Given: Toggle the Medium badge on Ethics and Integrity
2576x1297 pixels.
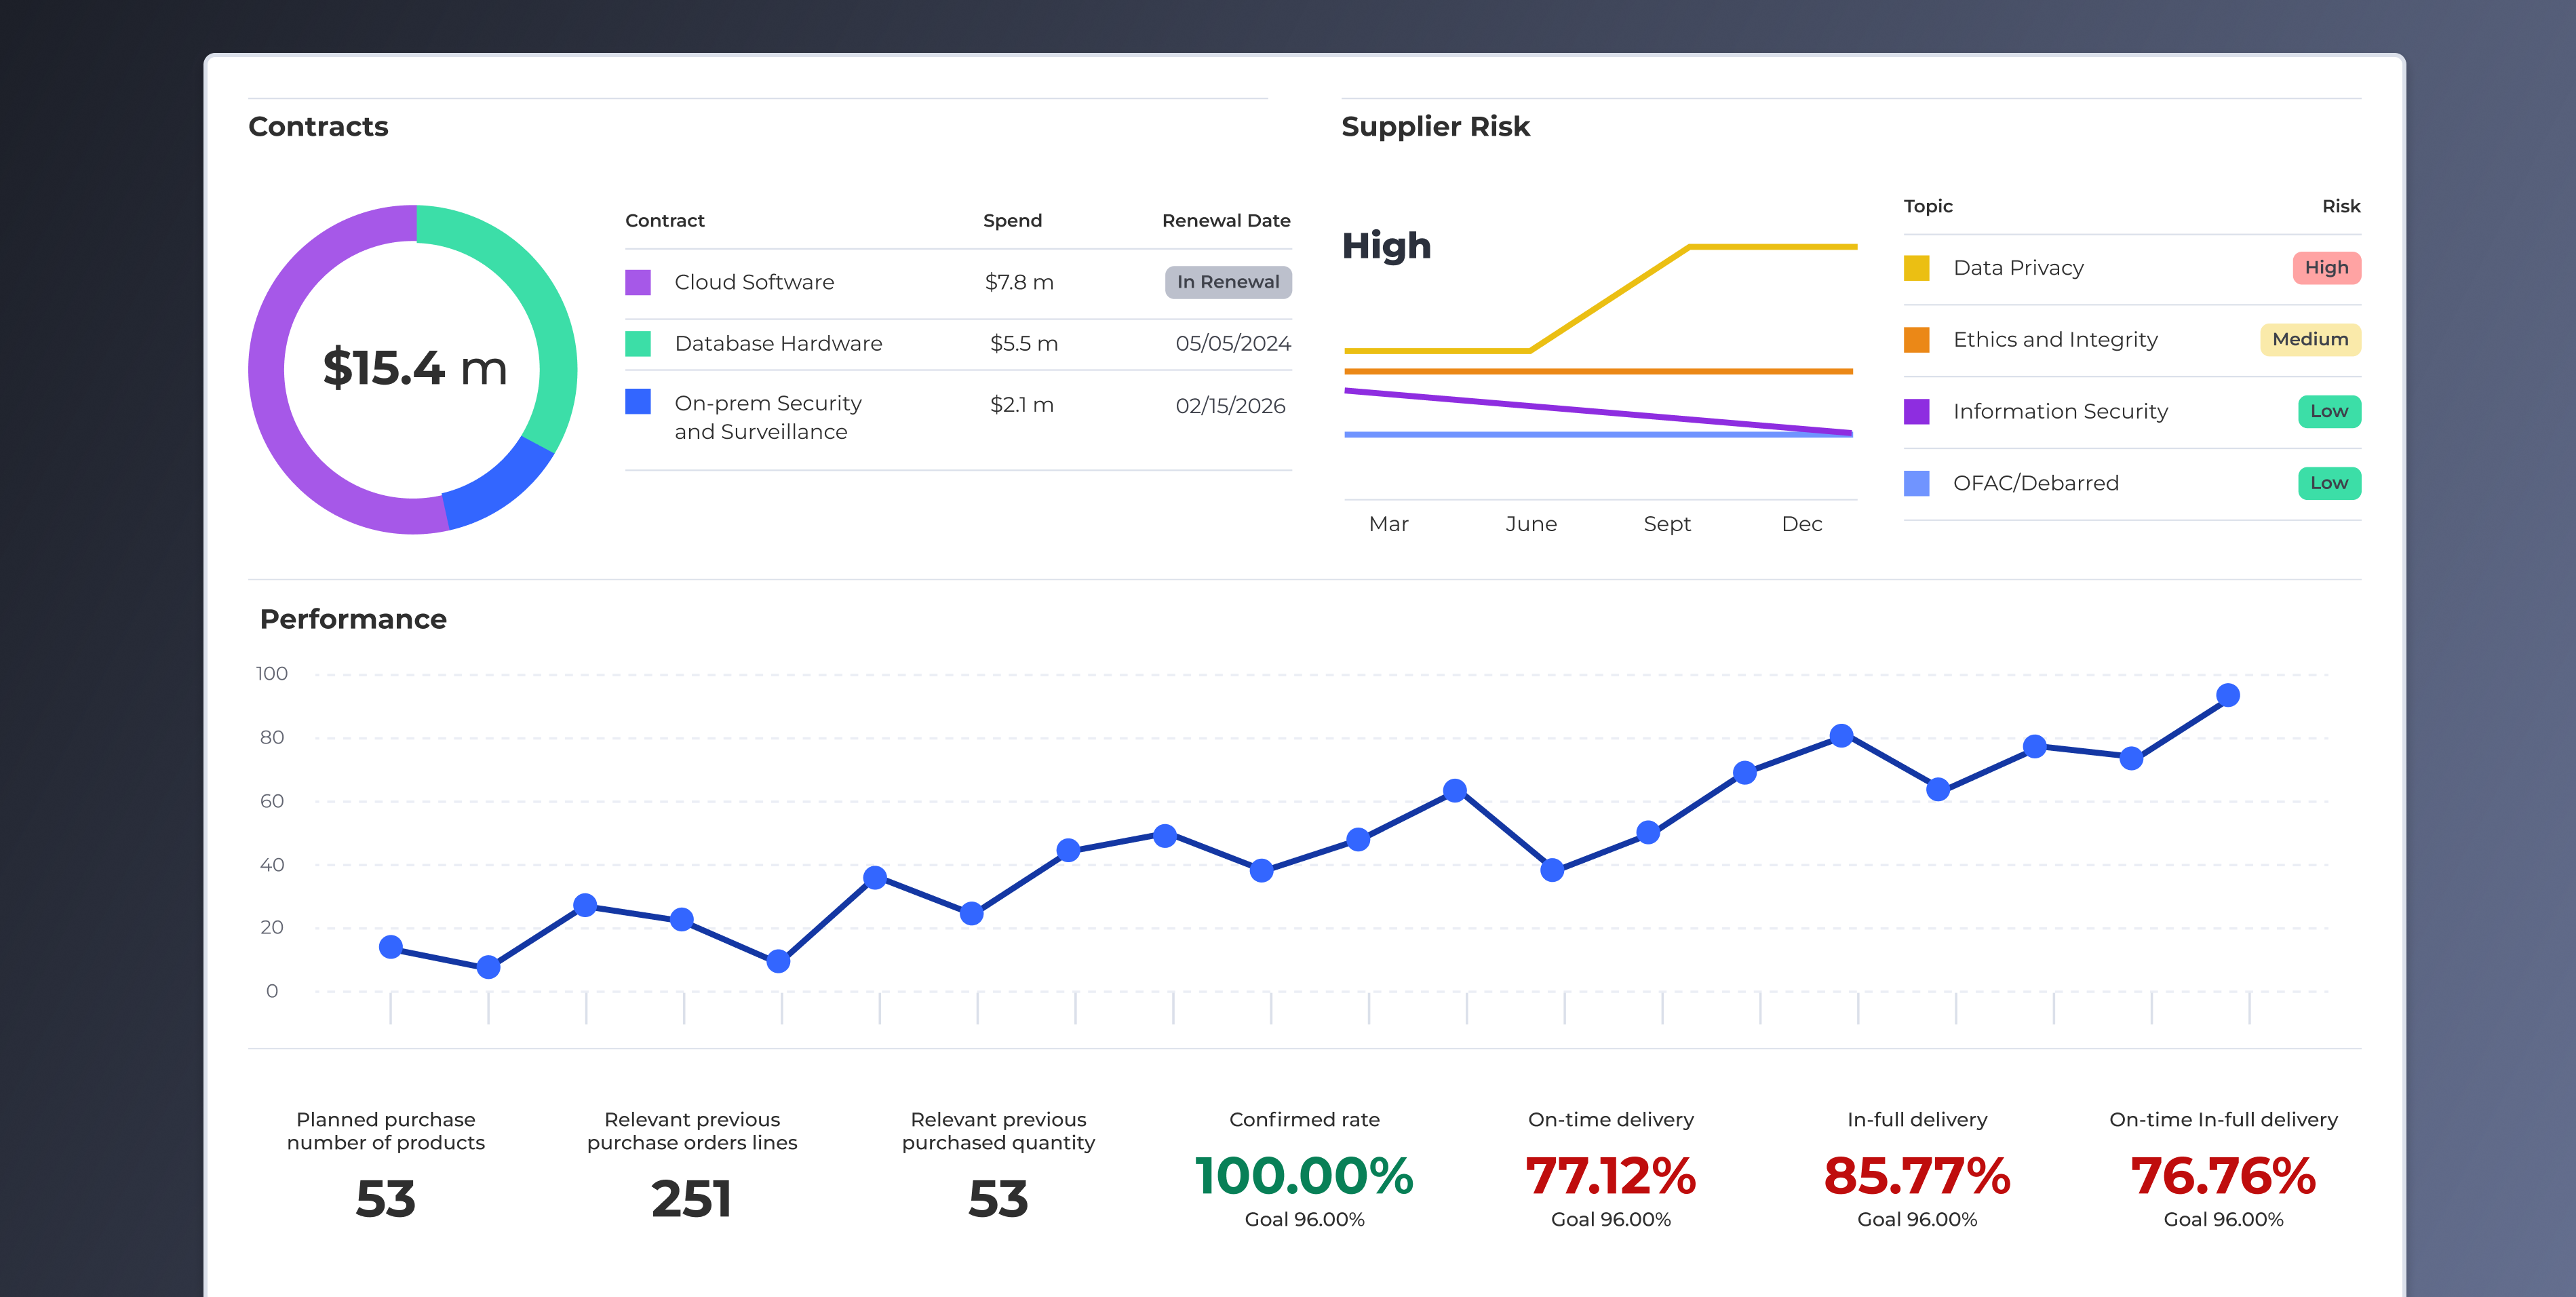Looking at the screenshot, I should [x=2309, y=339].
